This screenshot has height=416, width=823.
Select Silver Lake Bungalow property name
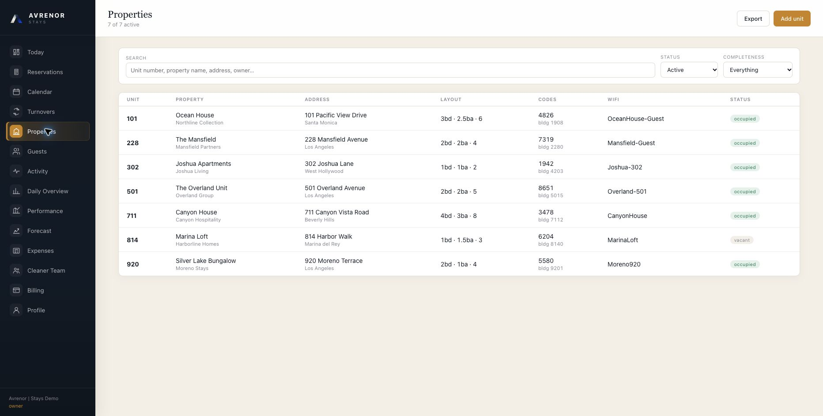[x=206, y=261]
